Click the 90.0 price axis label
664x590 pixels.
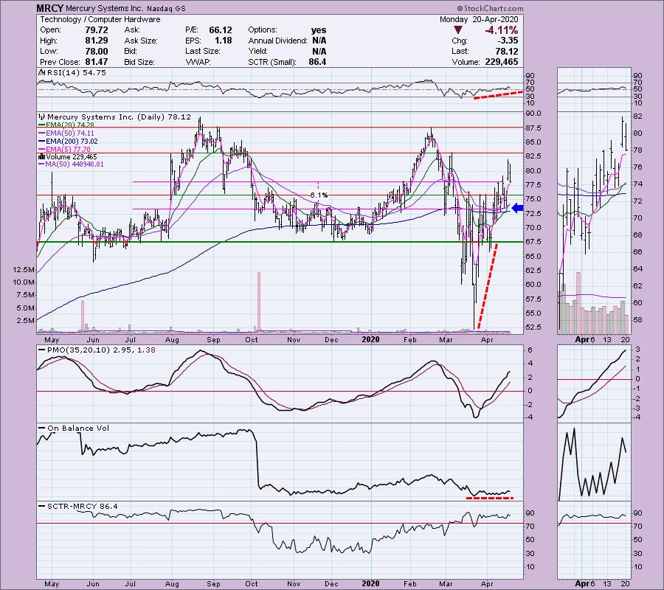pyautogui.click(x=533, y=114)
